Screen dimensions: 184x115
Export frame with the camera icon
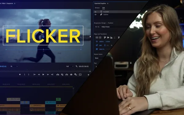[x=71, y=75]
